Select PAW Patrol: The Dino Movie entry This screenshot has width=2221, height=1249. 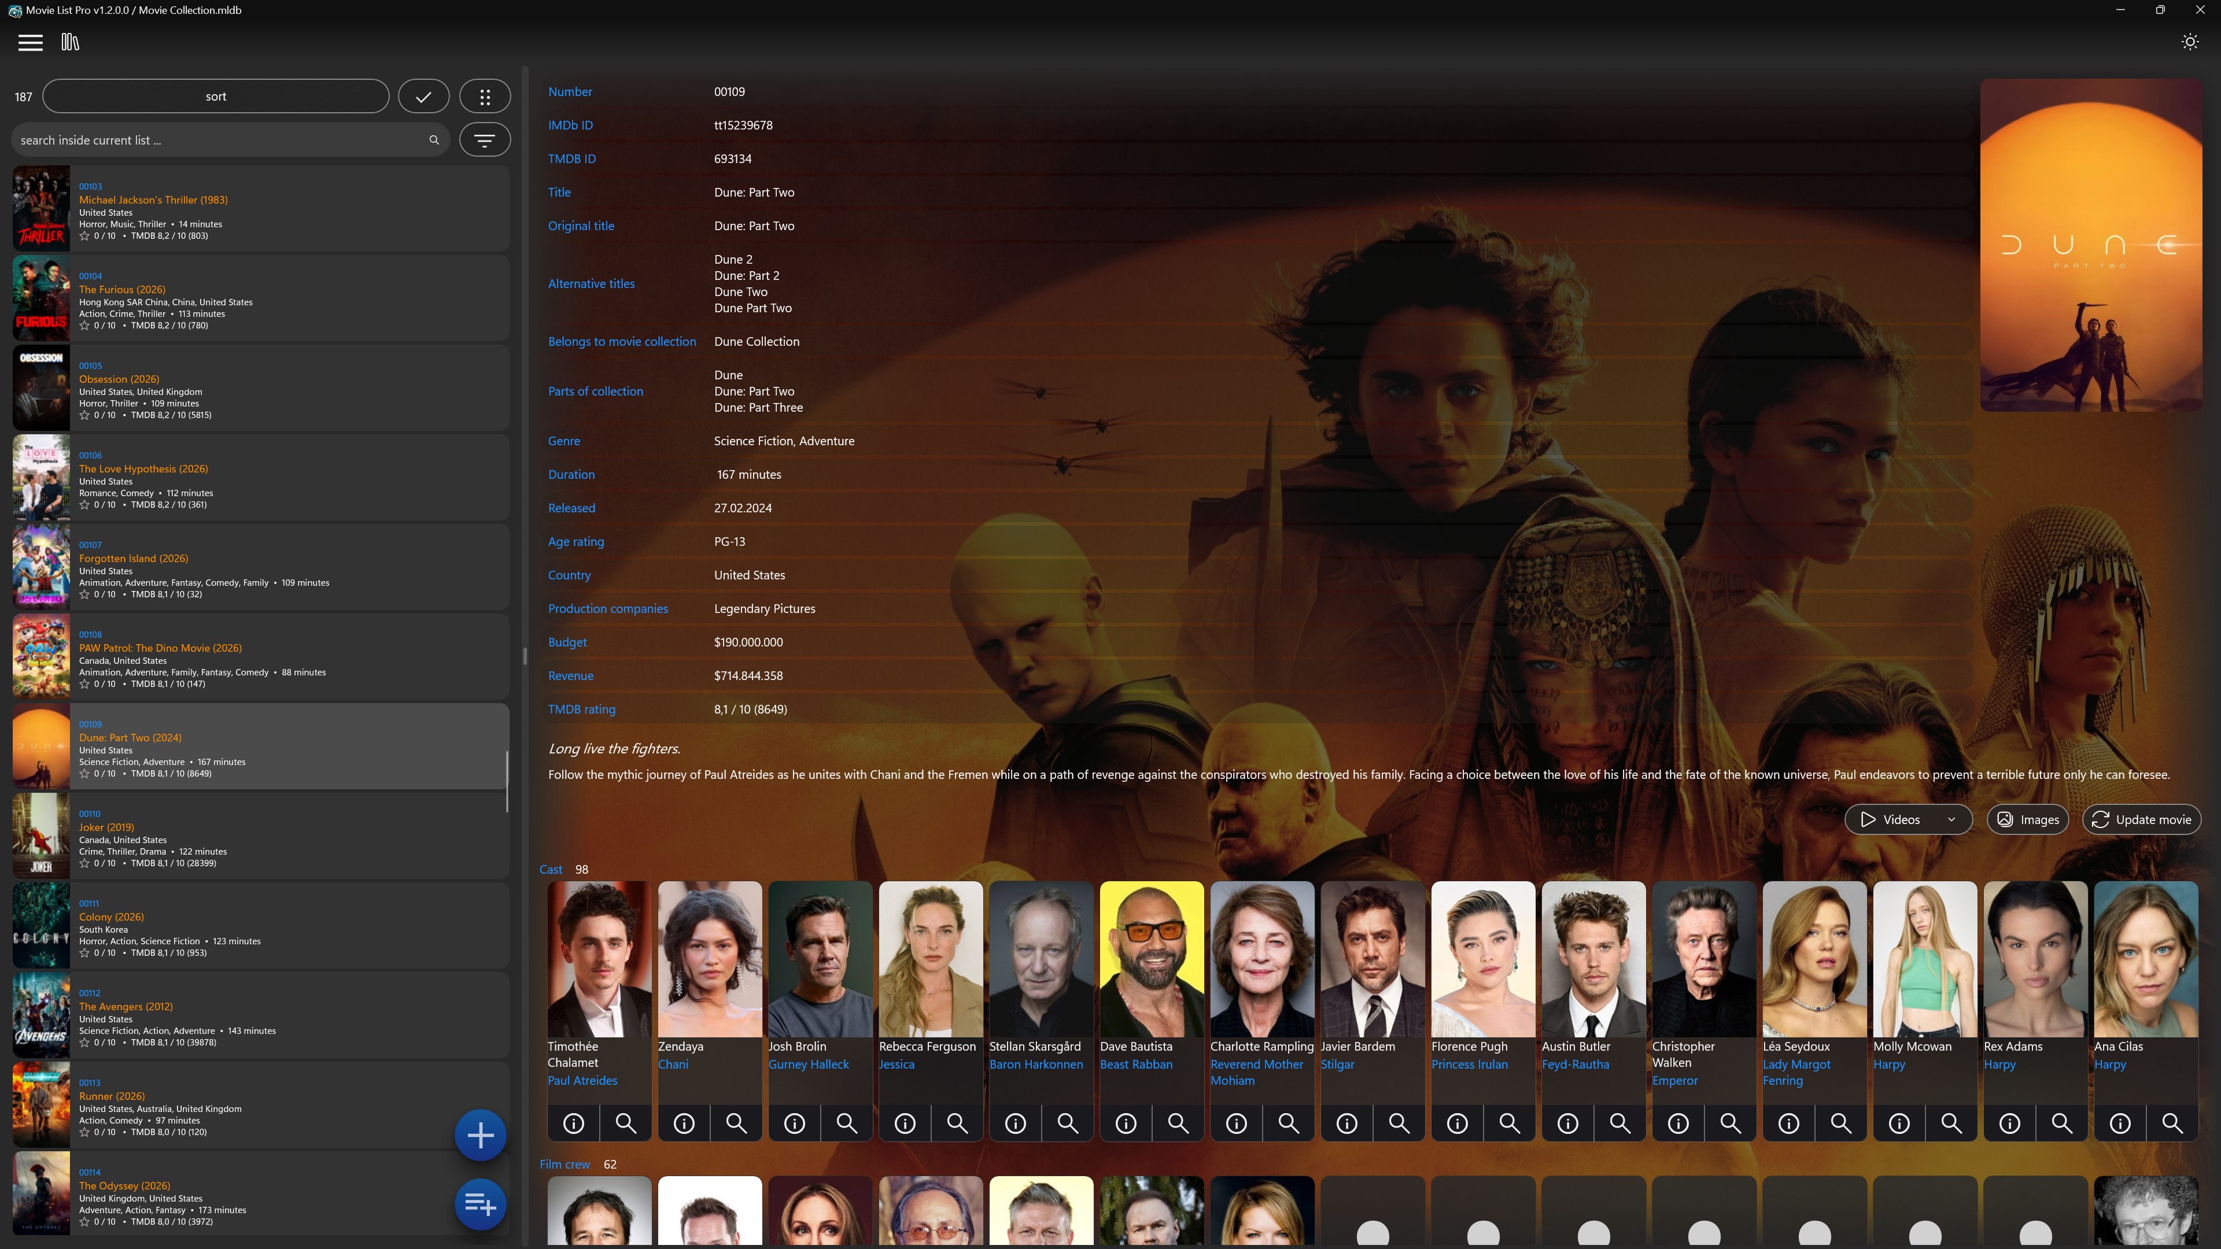[260, 657]
